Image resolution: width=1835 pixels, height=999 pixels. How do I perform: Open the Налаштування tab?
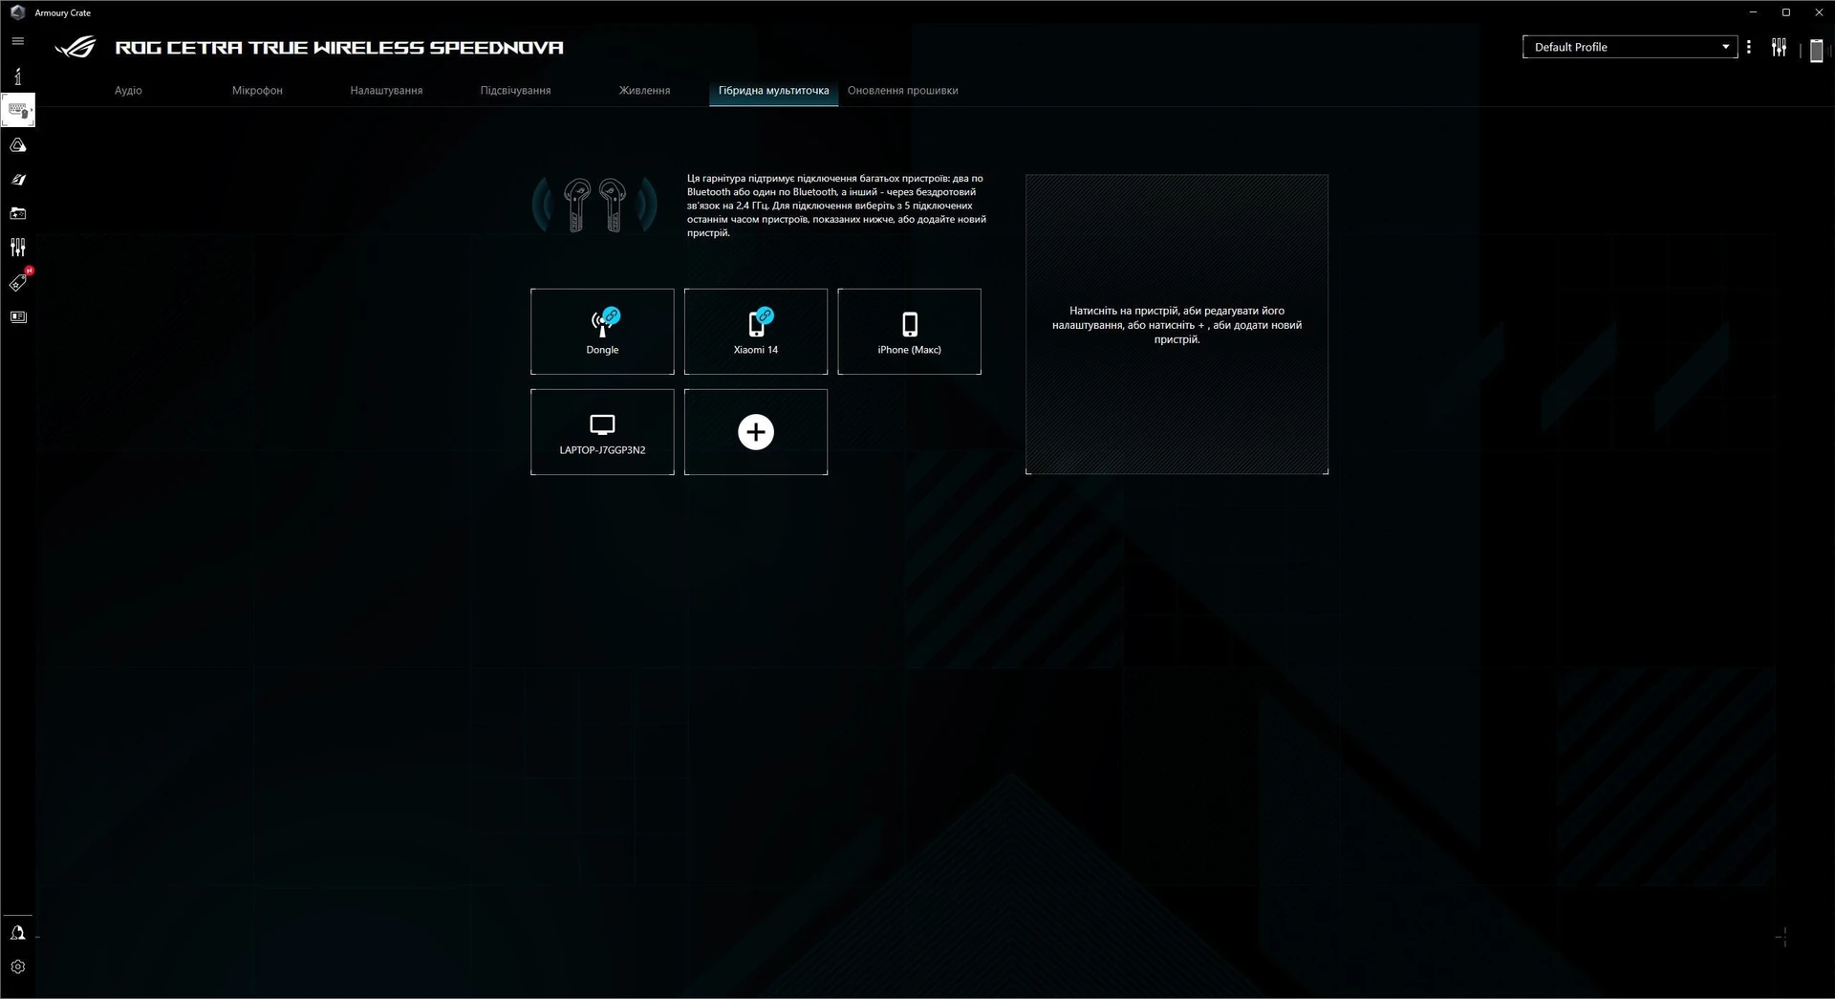(386, 91)
